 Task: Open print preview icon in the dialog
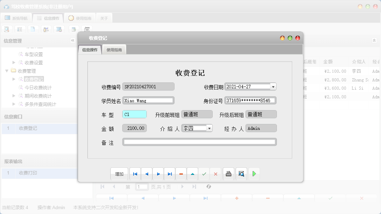coord(241,174)
